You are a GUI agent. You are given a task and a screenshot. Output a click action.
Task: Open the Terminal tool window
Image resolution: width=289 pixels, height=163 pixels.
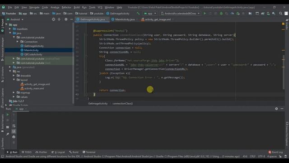pyautogui.click(x=89, y=152)
